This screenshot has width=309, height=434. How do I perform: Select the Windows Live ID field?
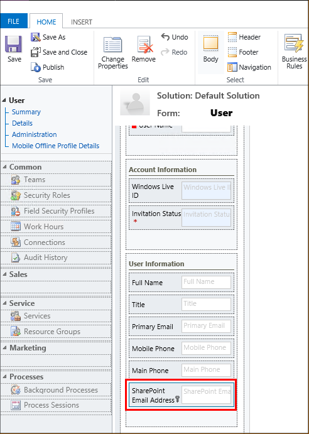pos(182,191)
